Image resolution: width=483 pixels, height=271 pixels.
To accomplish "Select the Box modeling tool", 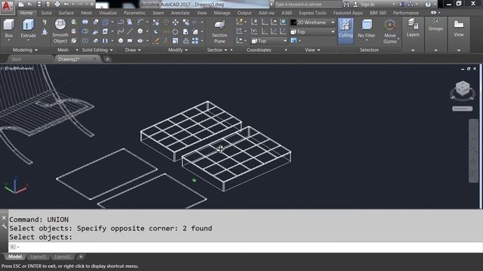I will click(8, 29).
